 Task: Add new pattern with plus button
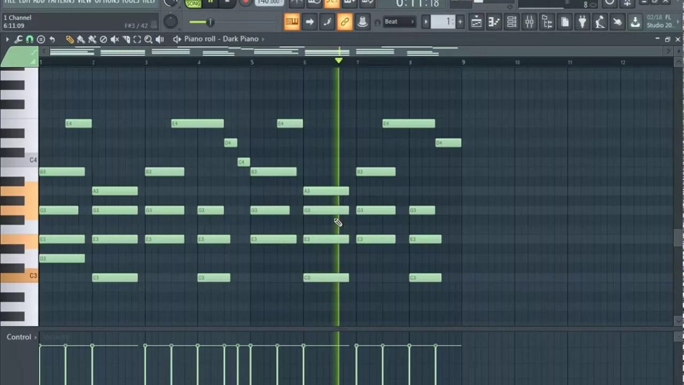pos(460,22)
